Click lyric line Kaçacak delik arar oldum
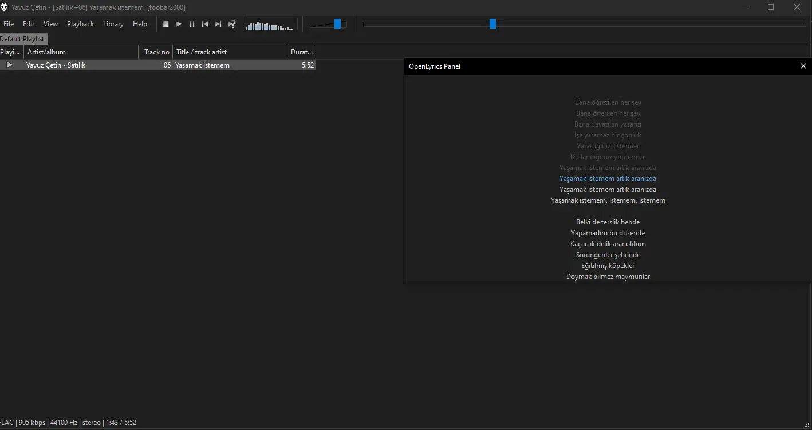The width and height of the screenshot is (812, 430). [x=608, y=244]
